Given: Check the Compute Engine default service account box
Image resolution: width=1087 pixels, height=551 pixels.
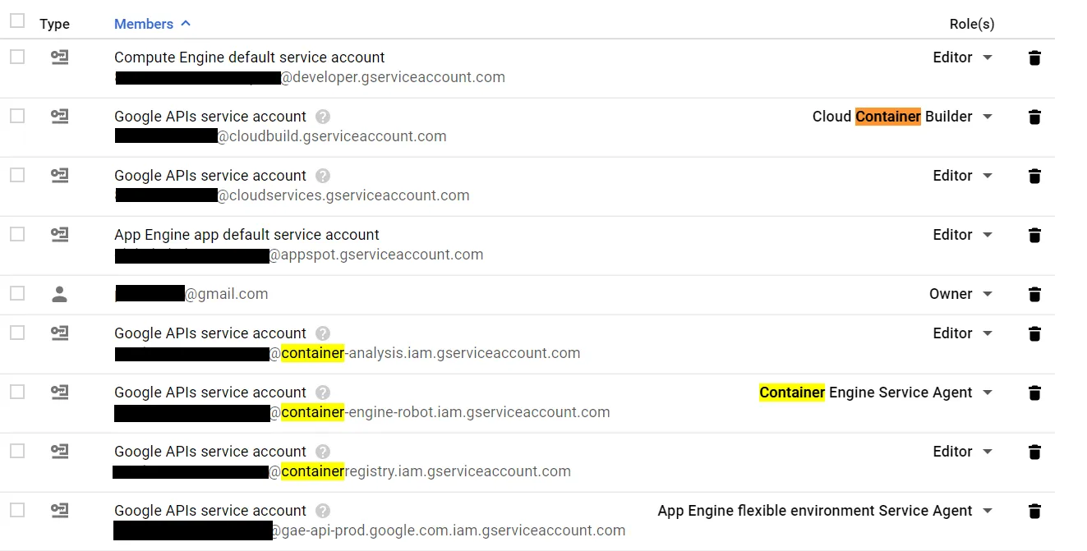Looking at the screenshot, I should click(x=17, y=57).
